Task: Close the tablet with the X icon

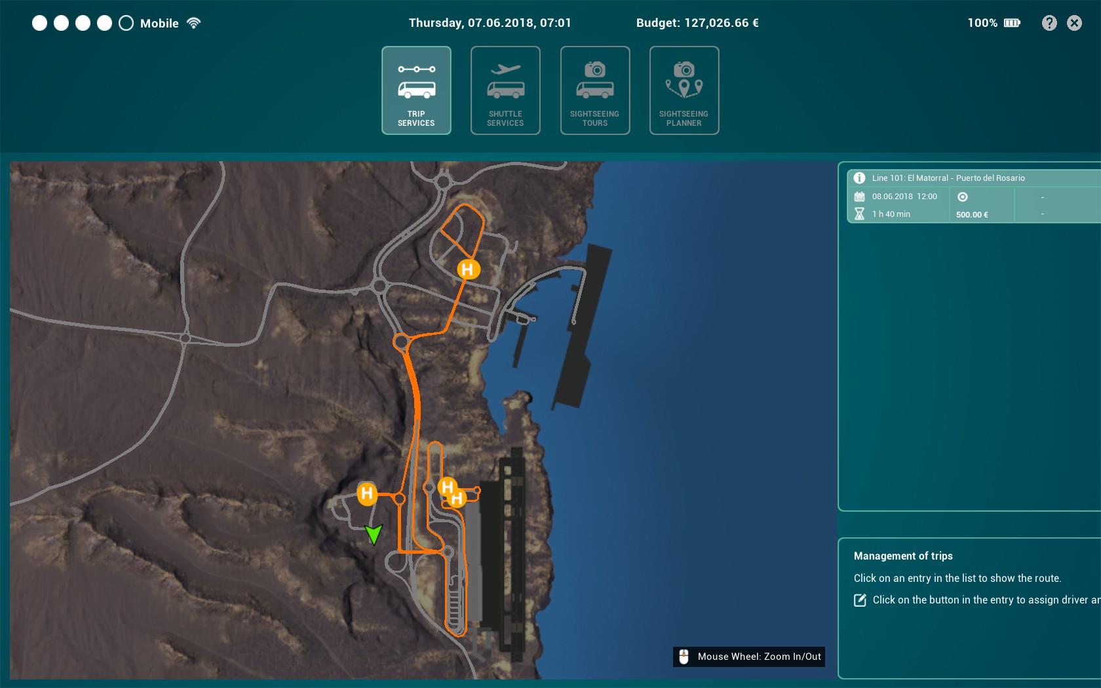Action: (x=1074, y=23)
